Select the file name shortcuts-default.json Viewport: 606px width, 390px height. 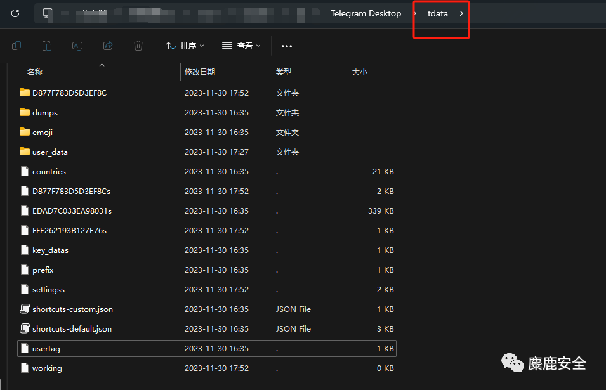click(72, 329)
